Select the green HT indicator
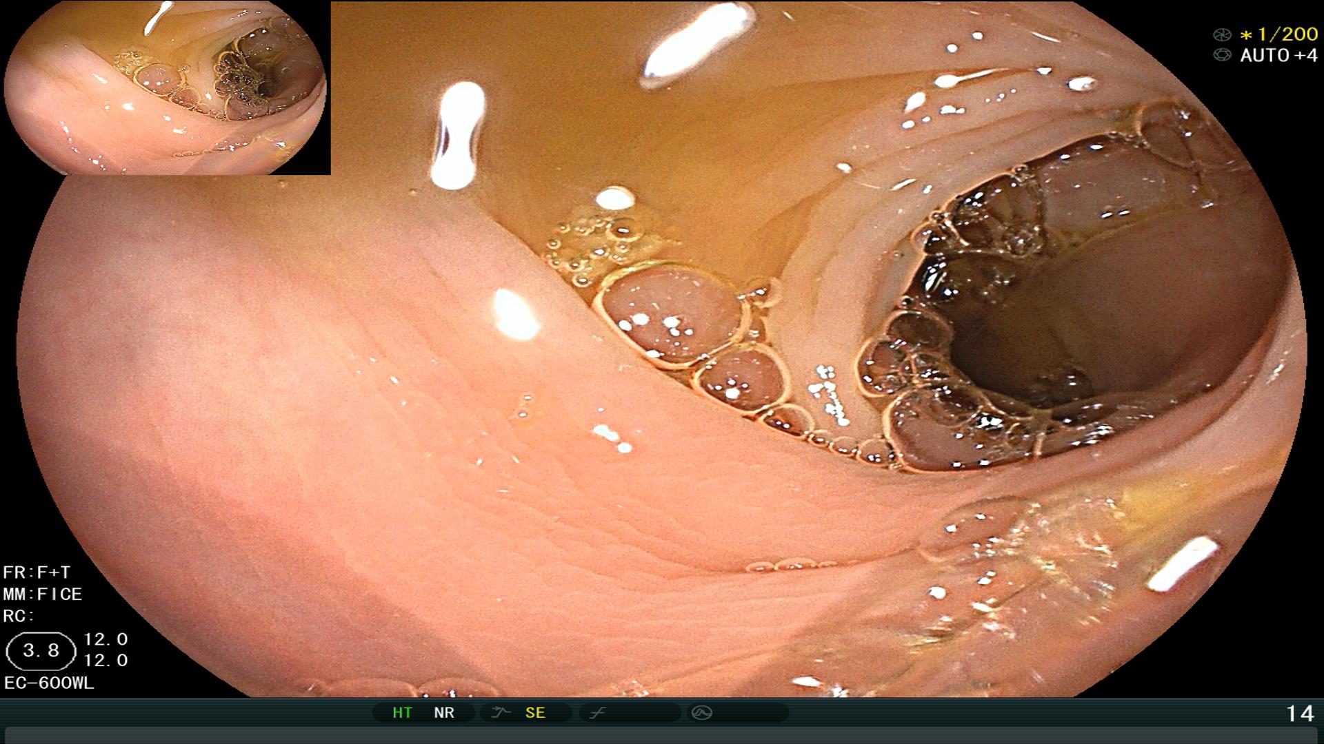Image resolution: width=1324 pixels, height=744 pixels. tap(402, 712)
